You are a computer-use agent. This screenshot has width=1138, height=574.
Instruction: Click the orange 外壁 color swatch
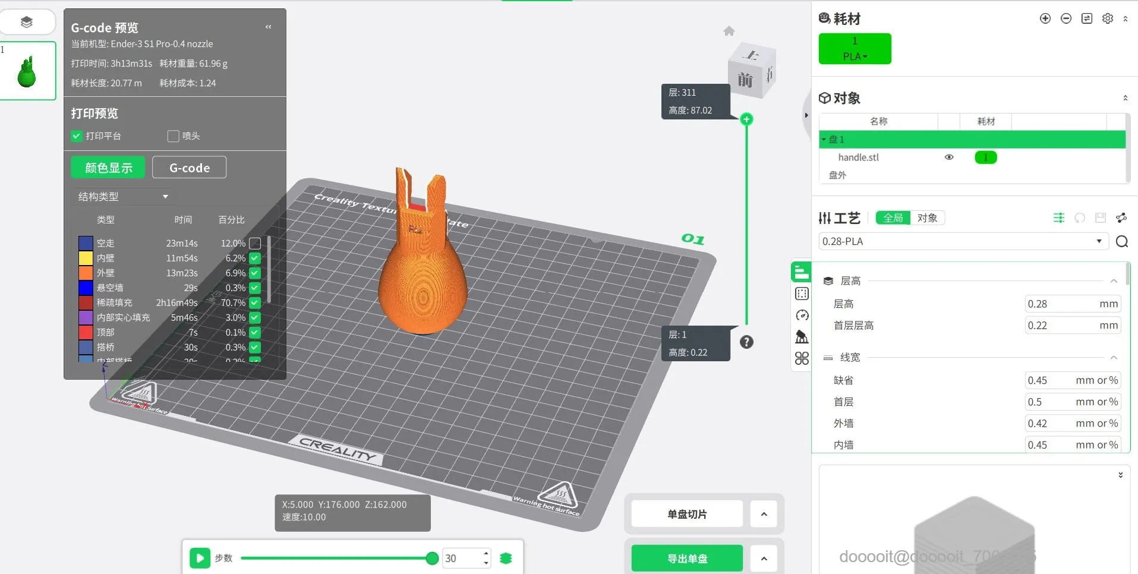click(86, 273)
